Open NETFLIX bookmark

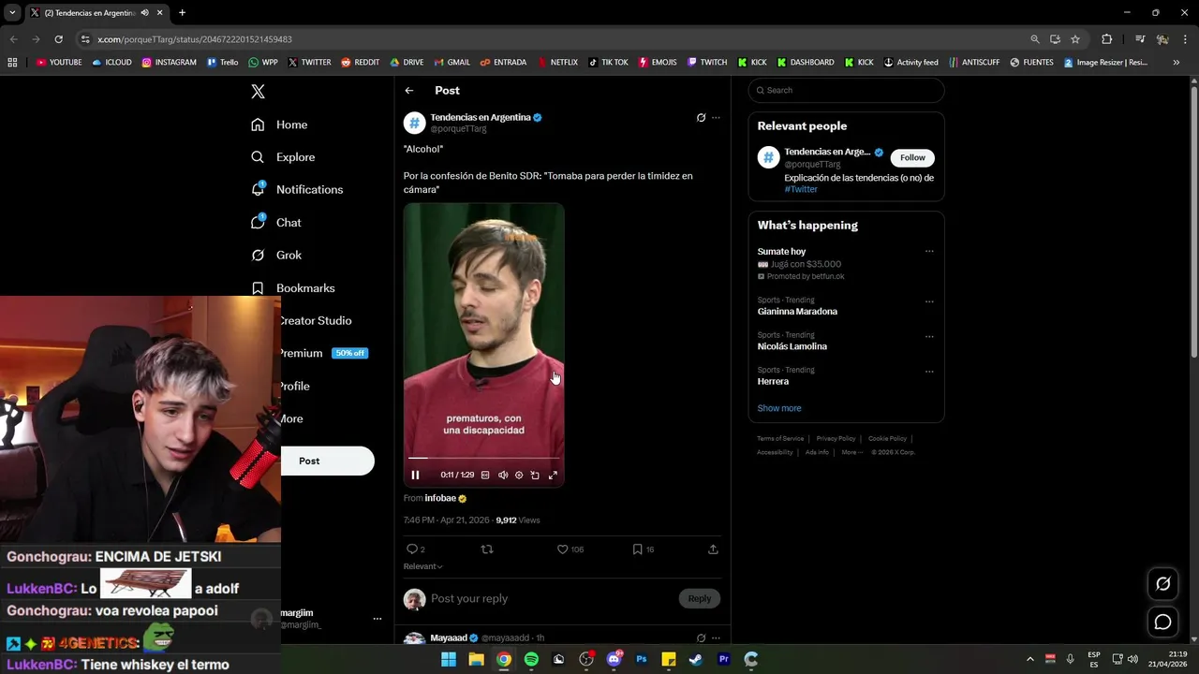558,63
